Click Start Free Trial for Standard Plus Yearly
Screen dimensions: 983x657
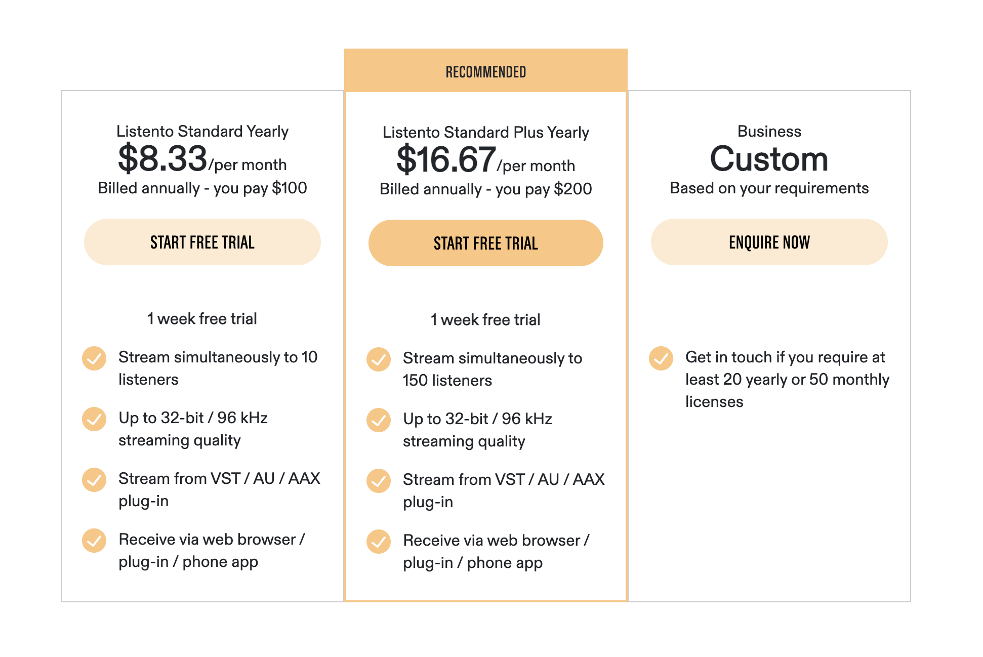tap(486, 243)
